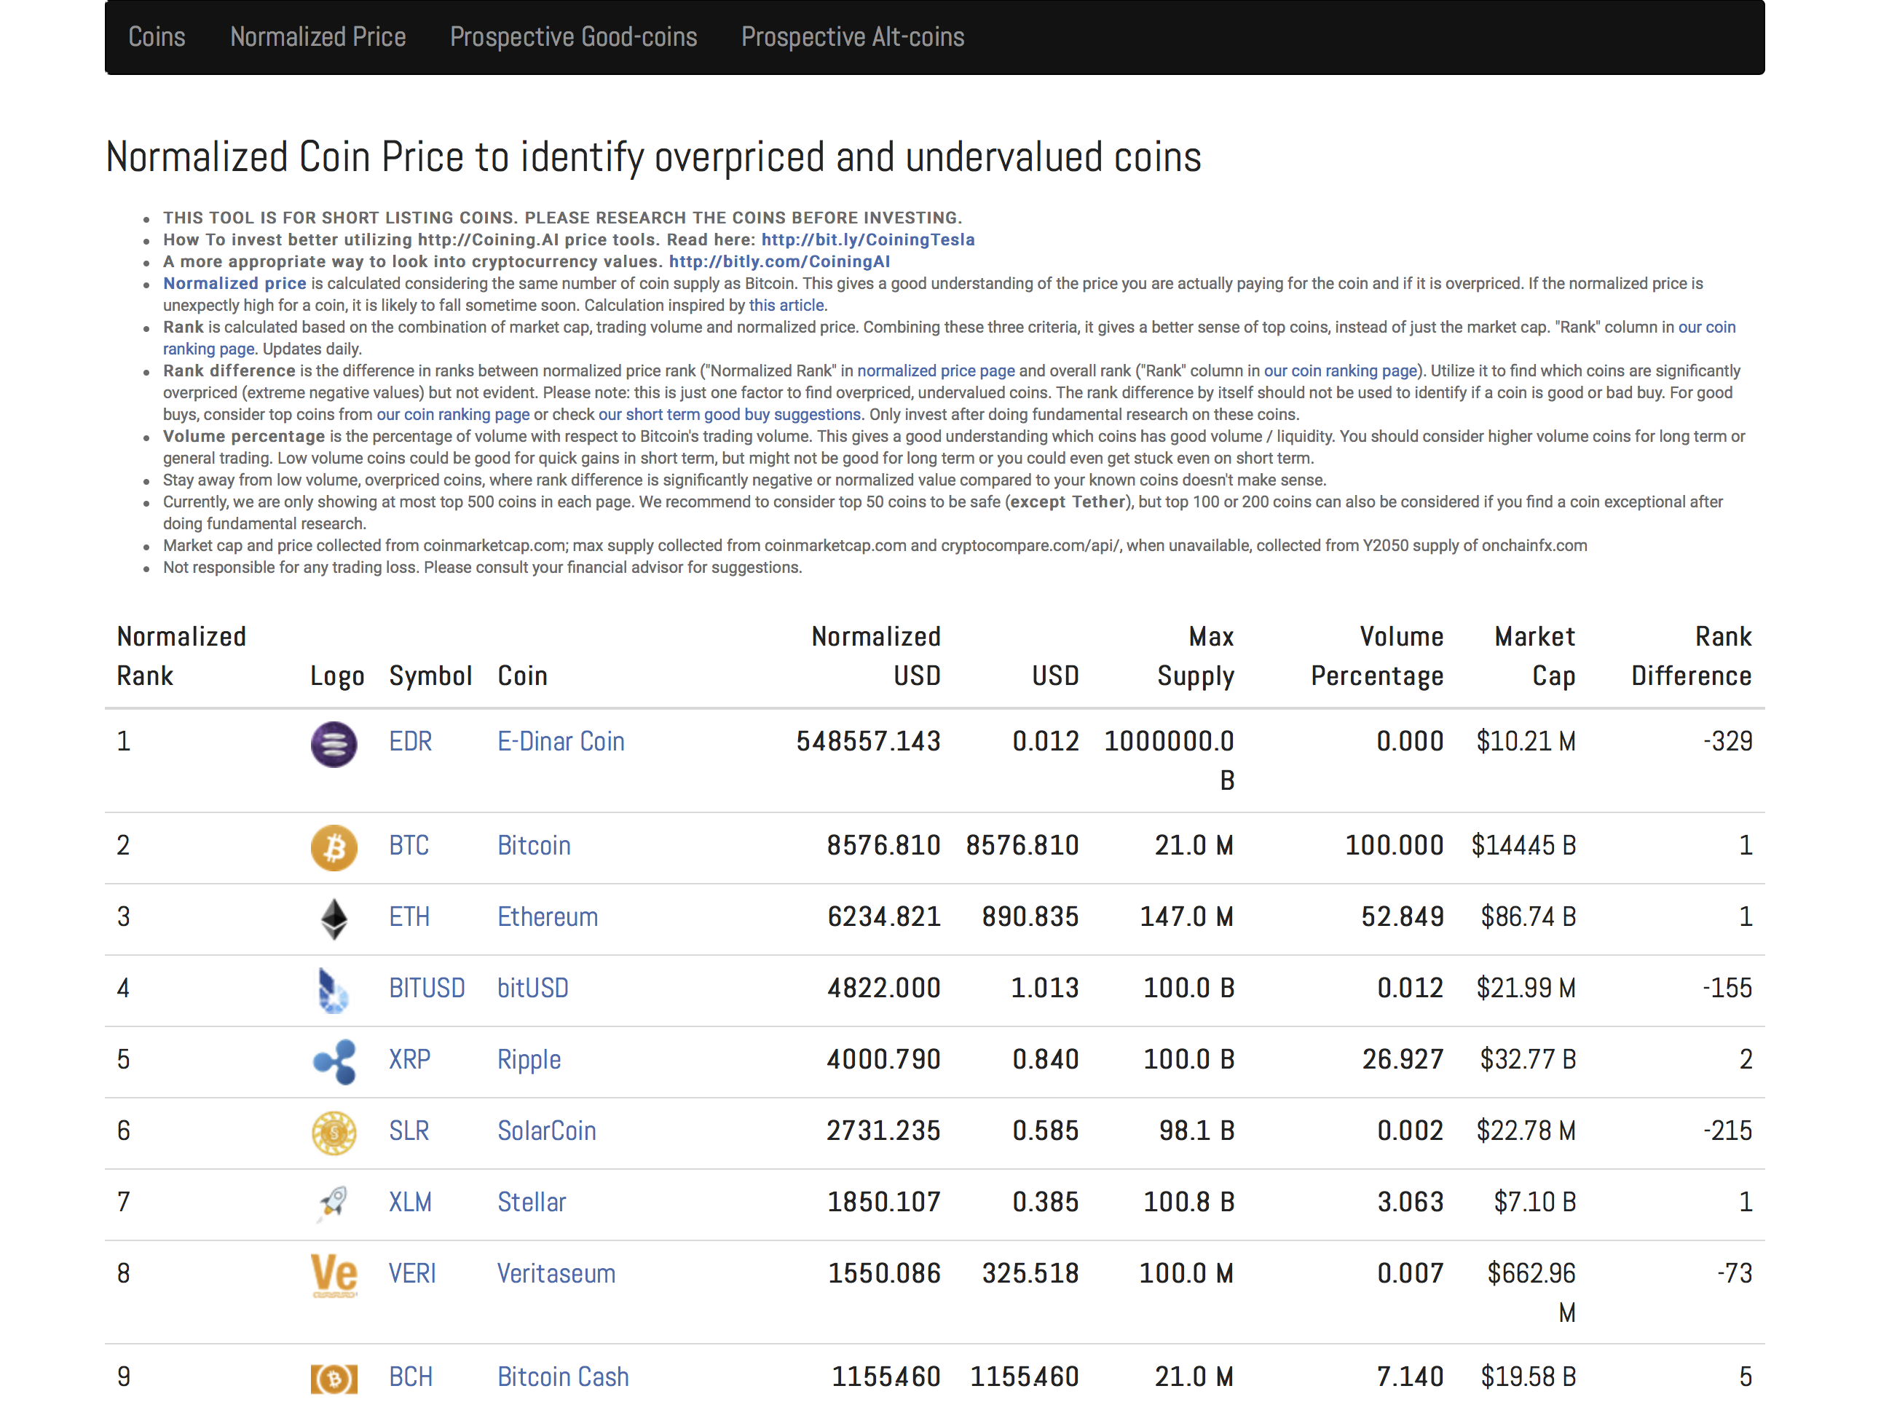This screenshot has width=1889, height=1402.
Task: Click the Veritaseum logo icon
Action: (334, 1275)
